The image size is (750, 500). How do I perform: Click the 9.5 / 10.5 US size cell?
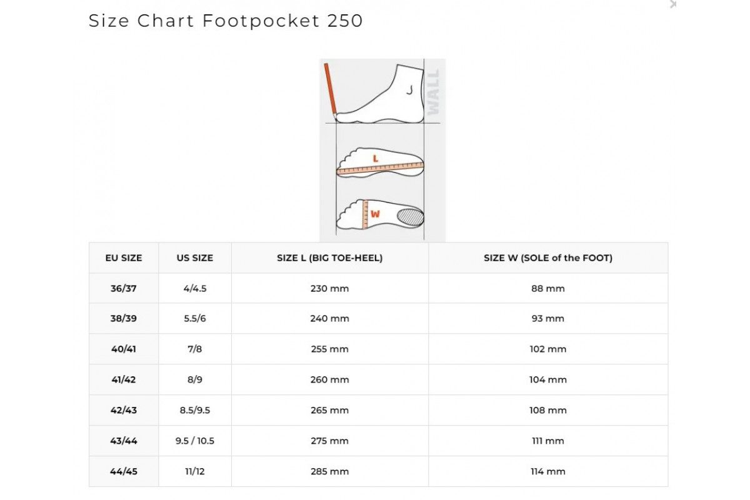195,441
